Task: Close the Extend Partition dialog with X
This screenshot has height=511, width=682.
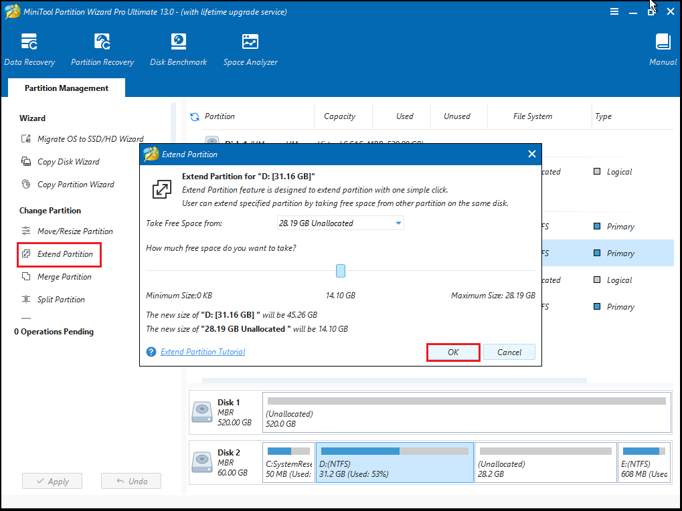Action: pyautogui.click(x=532, y=155)
